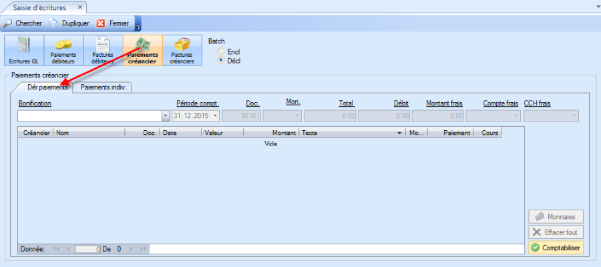Sort by the Créancier column header

(35, 133)
